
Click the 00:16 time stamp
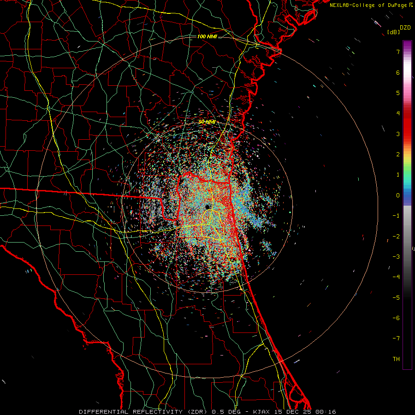326,412
